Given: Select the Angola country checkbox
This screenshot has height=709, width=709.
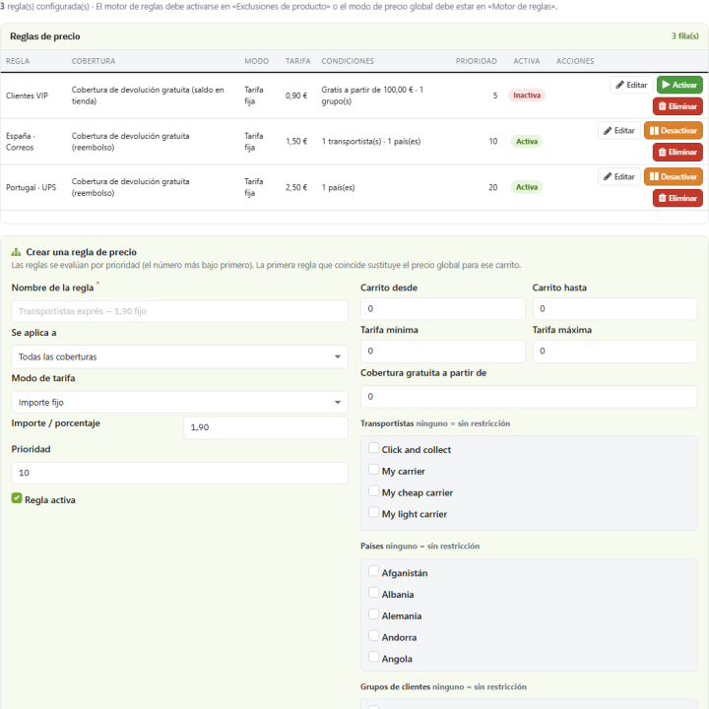Looking at the screenshot, I should click(x=373, y=657).
